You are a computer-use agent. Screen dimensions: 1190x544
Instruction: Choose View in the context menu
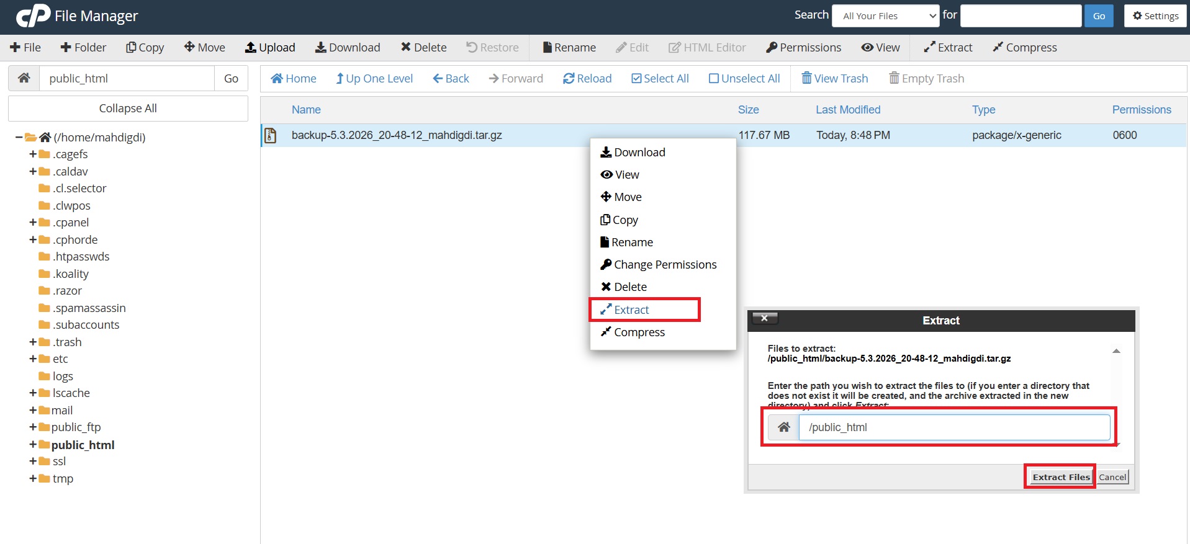(x=620, y=174)
